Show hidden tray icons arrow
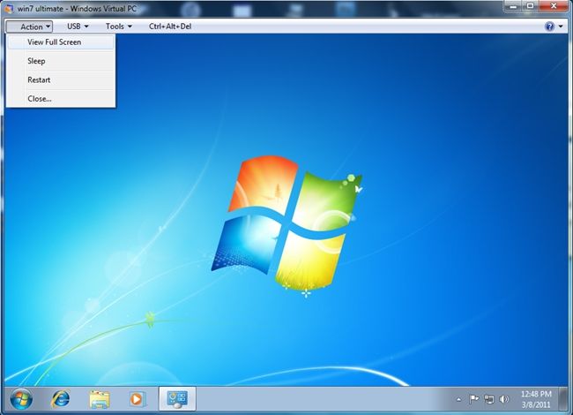Screen dimensions: 573x415 coord(459,400)
